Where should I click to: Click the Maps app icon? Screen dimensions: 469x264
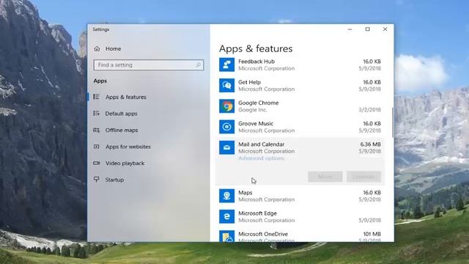pos(226,196)
